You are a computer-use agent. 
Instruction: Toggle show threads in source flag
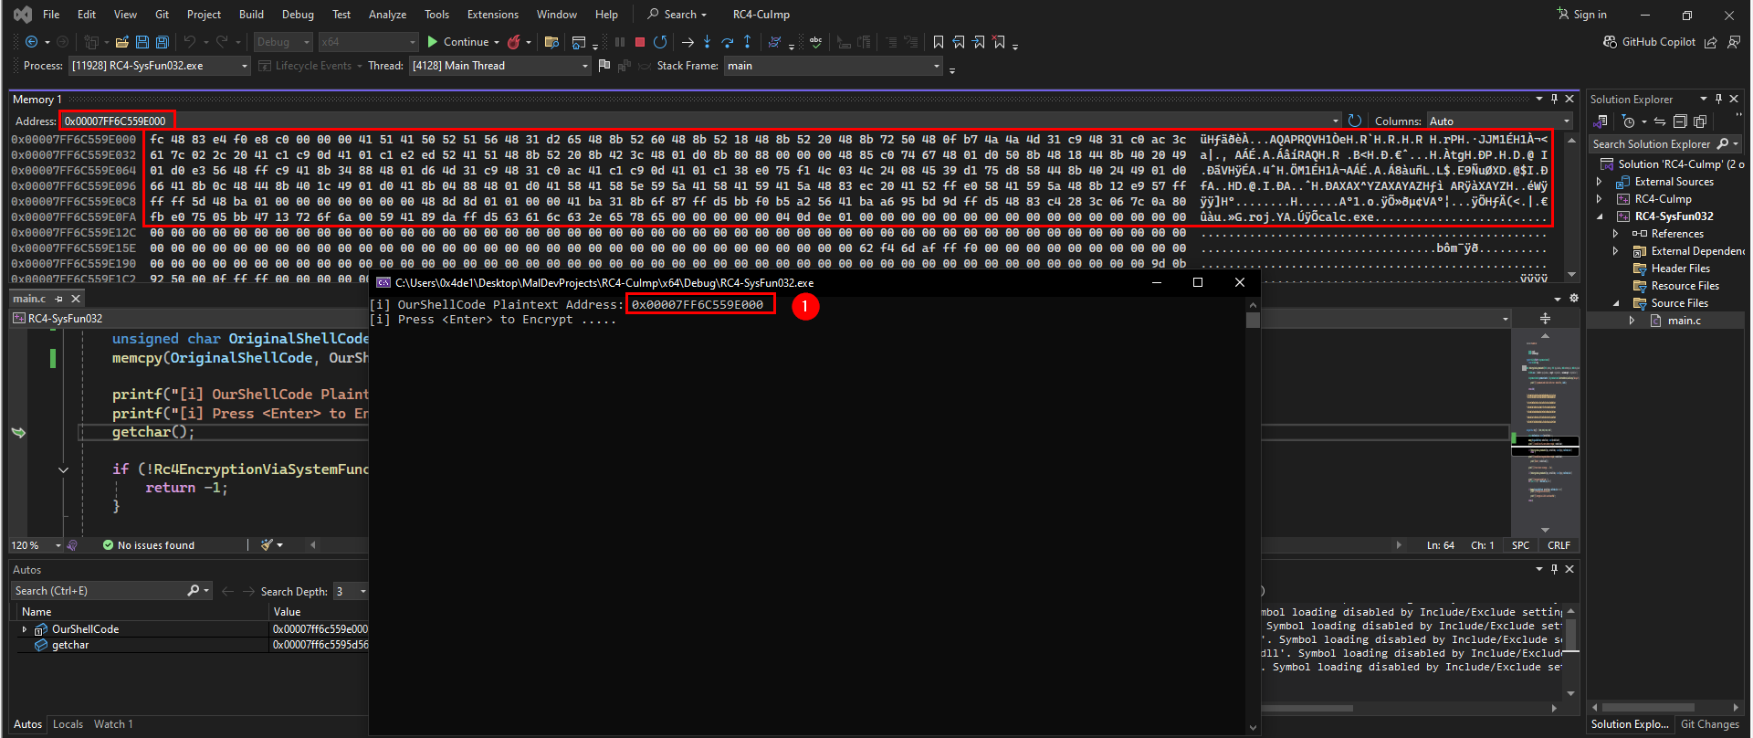[604, 66]
